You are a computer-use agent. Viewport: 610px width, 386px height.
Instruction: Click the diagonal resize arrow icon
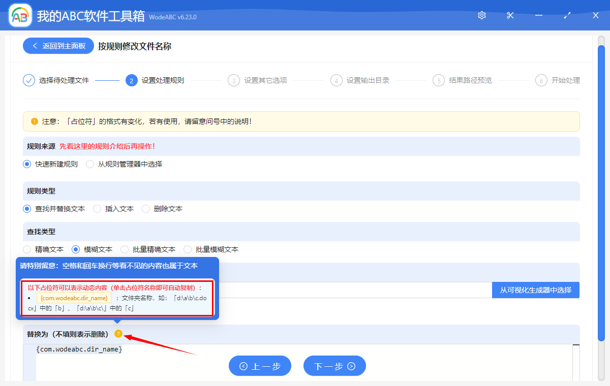click(567, 15)
